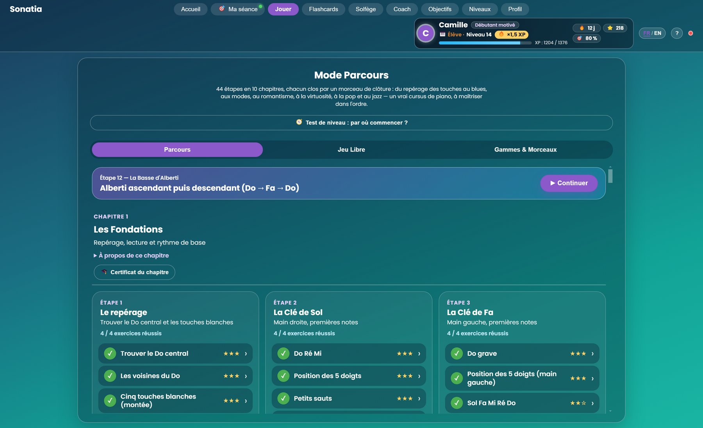Open Ma séance in the navigation bar
Screen dimensions: 703x428
coord(238,9)
